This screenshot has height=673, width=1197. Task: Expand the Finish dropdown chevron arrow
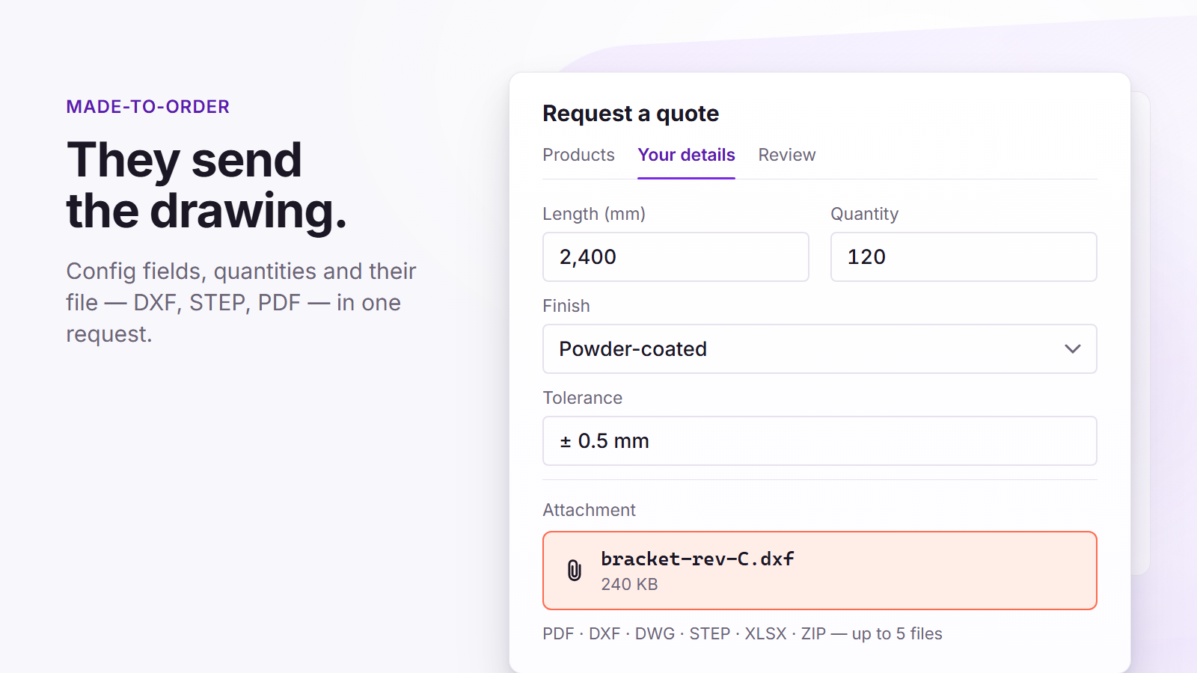click(1072, 349)
